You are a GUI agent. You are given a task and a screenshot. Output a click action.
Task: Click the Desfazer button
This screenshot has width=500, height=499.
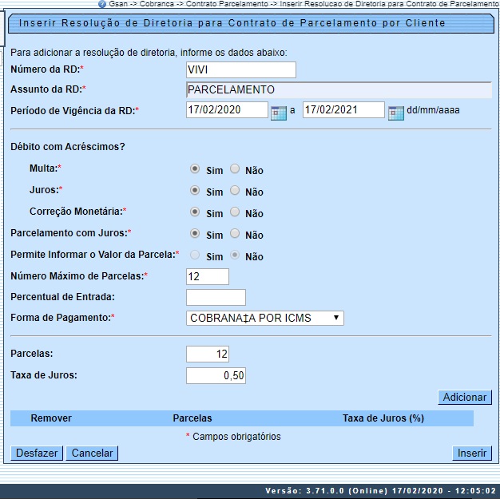pyautogui.click(x=37, y=453)
